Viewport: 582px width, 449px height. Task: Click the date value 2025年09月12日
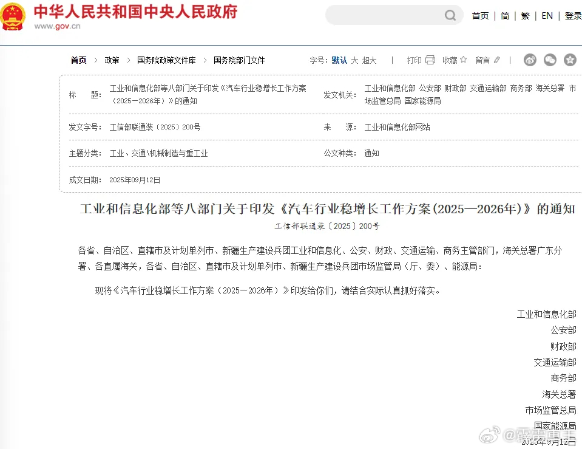click(135, 180)
